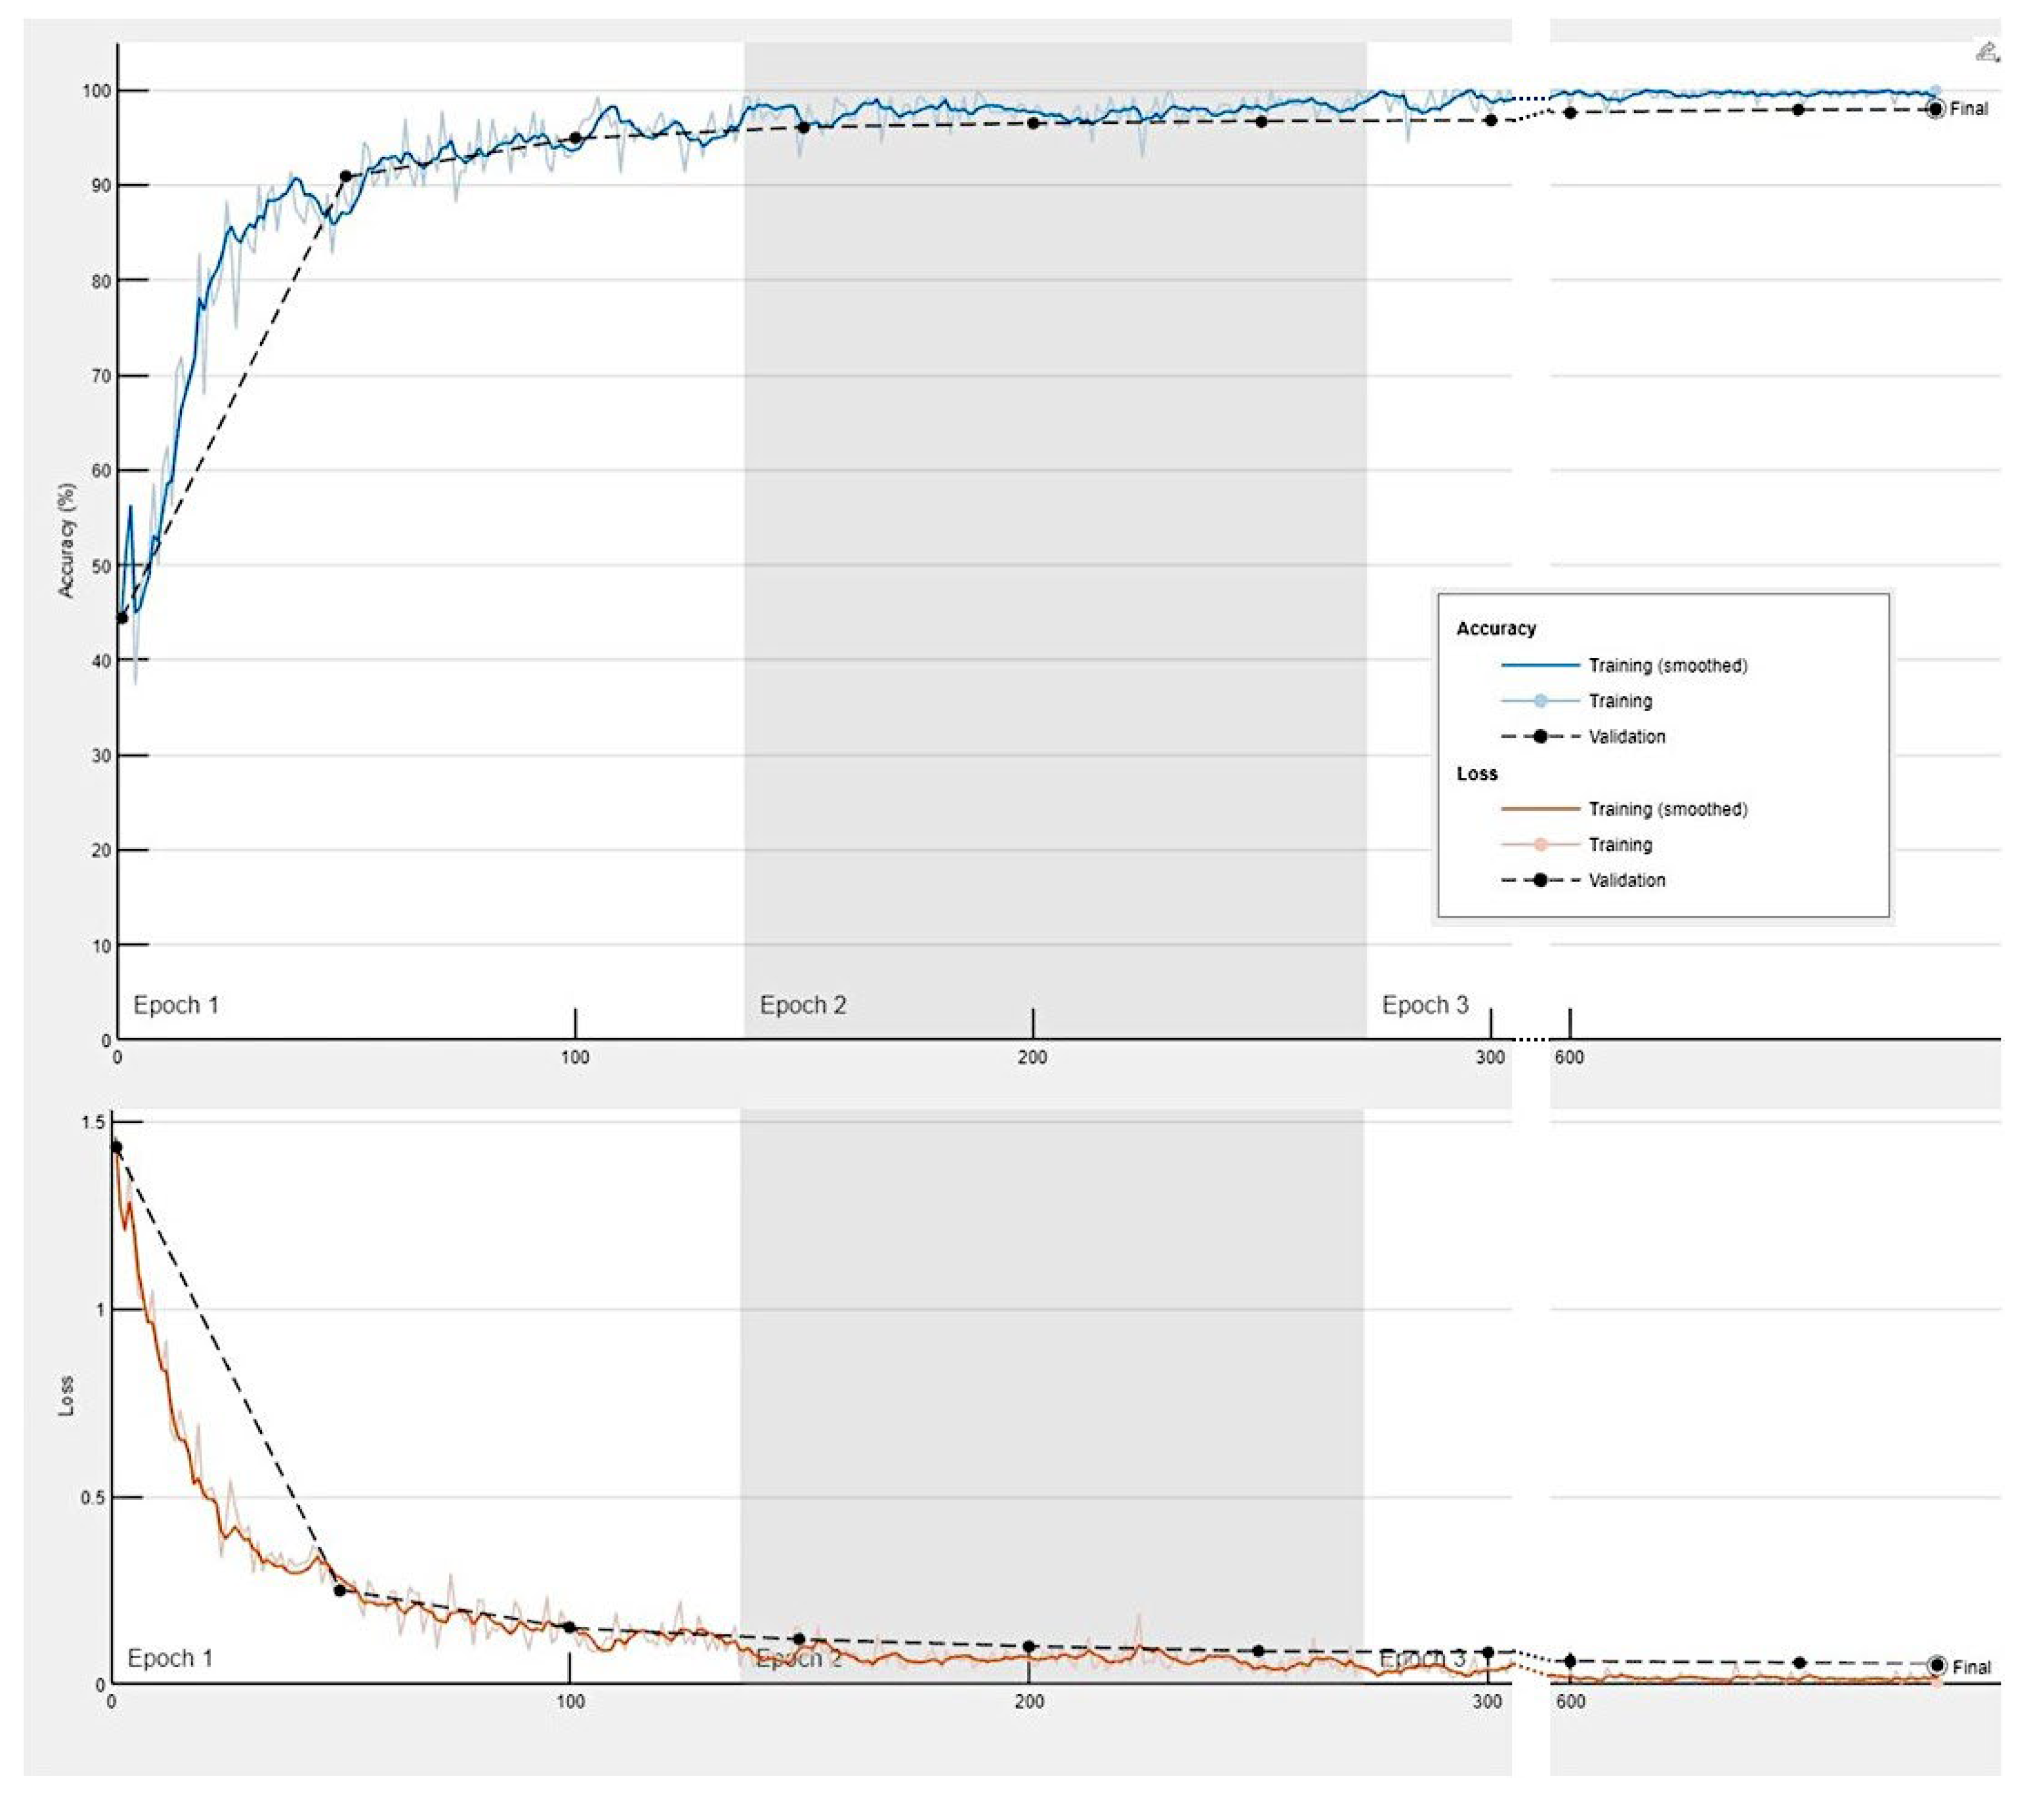This screenshot has height=1798, width=2018.
Task: Click the Final validation marker on accuracy plot
Action: 1935,108
